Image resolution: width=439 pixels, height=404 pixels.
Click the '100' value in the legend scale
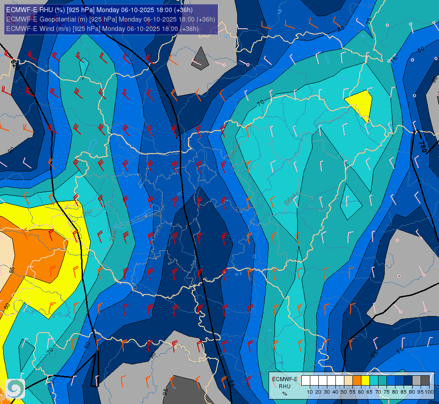429,392
